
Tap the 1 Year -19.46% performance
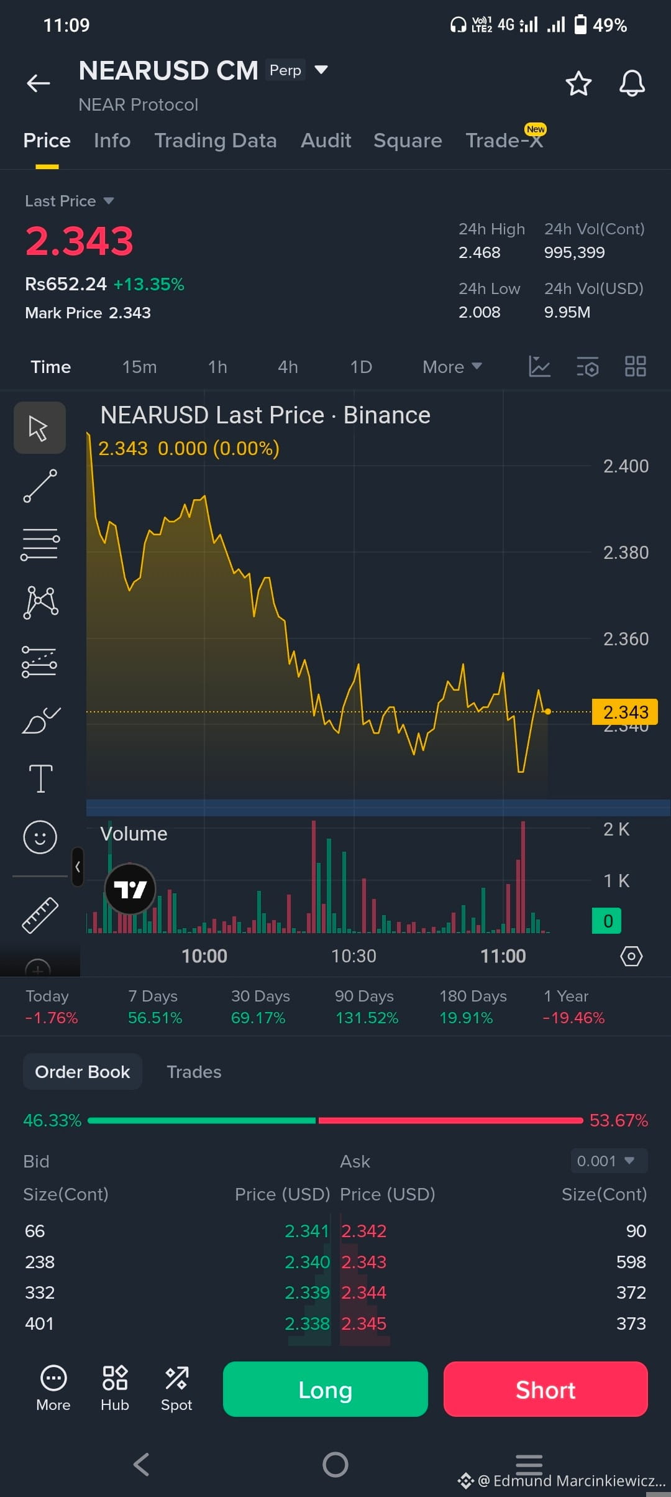(x=573, y=1006)
